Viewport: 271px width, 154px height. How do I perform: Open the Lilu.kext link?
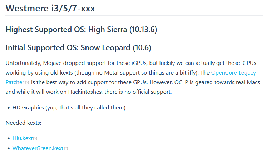click(23, 138)
